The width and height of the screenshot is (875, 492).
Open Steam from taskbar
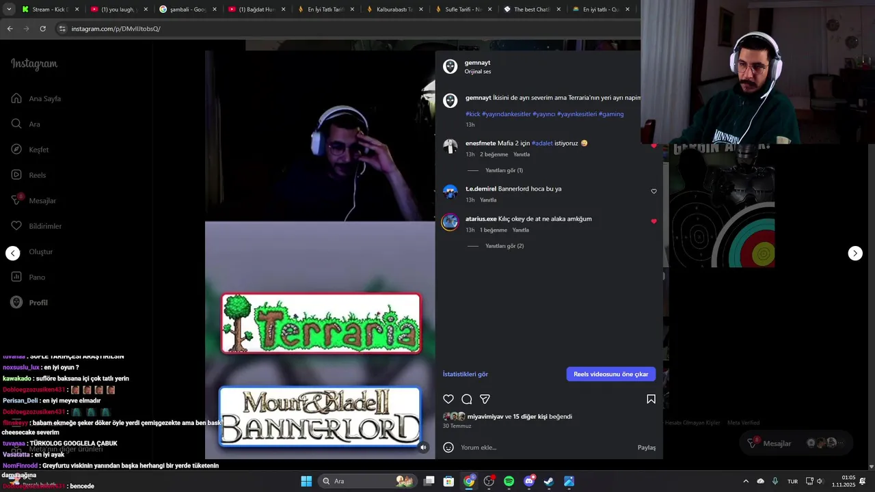pos(549,481)
